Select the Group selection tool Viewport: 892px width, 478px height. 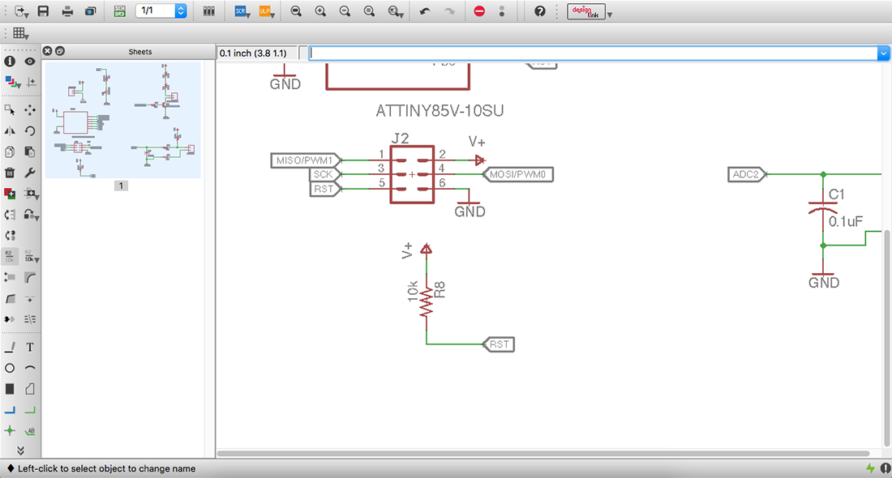pyautogui.click(x=10, y=109)
